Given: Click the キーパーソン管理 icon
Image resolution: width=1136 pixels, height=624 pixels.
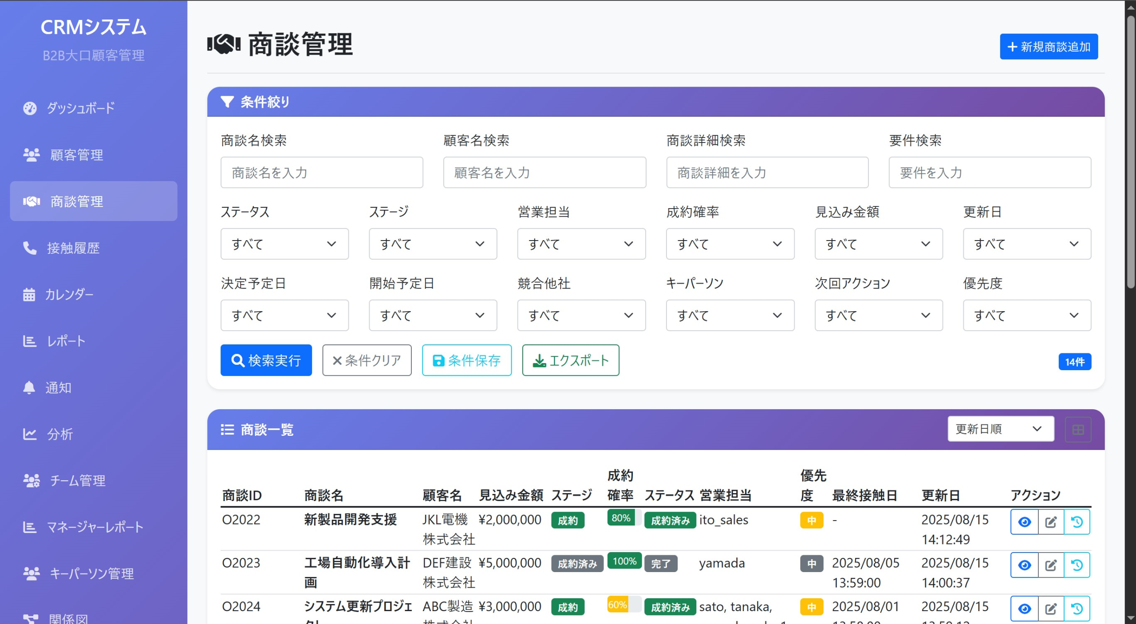Looking at the screenshot, I should pos(31,574).
